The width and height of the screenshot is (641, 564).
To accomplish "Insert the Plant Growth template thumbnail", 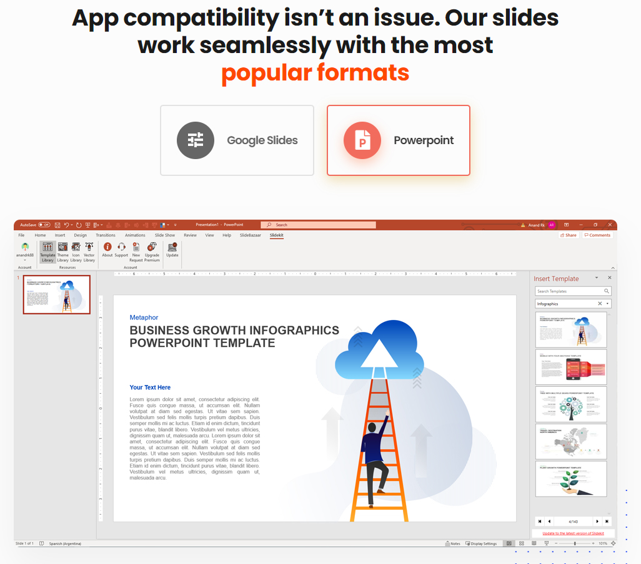I will [571, 479].
